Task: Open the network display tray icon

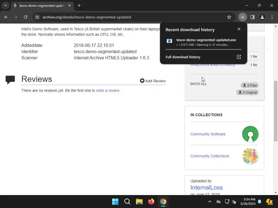Action: [227, 201]
